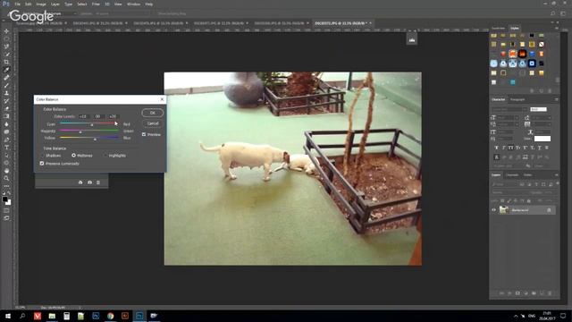Screen dimensions: 572x322
Task: Open the Sample Size dropdown in options bar
Action: tap(62, 13)
